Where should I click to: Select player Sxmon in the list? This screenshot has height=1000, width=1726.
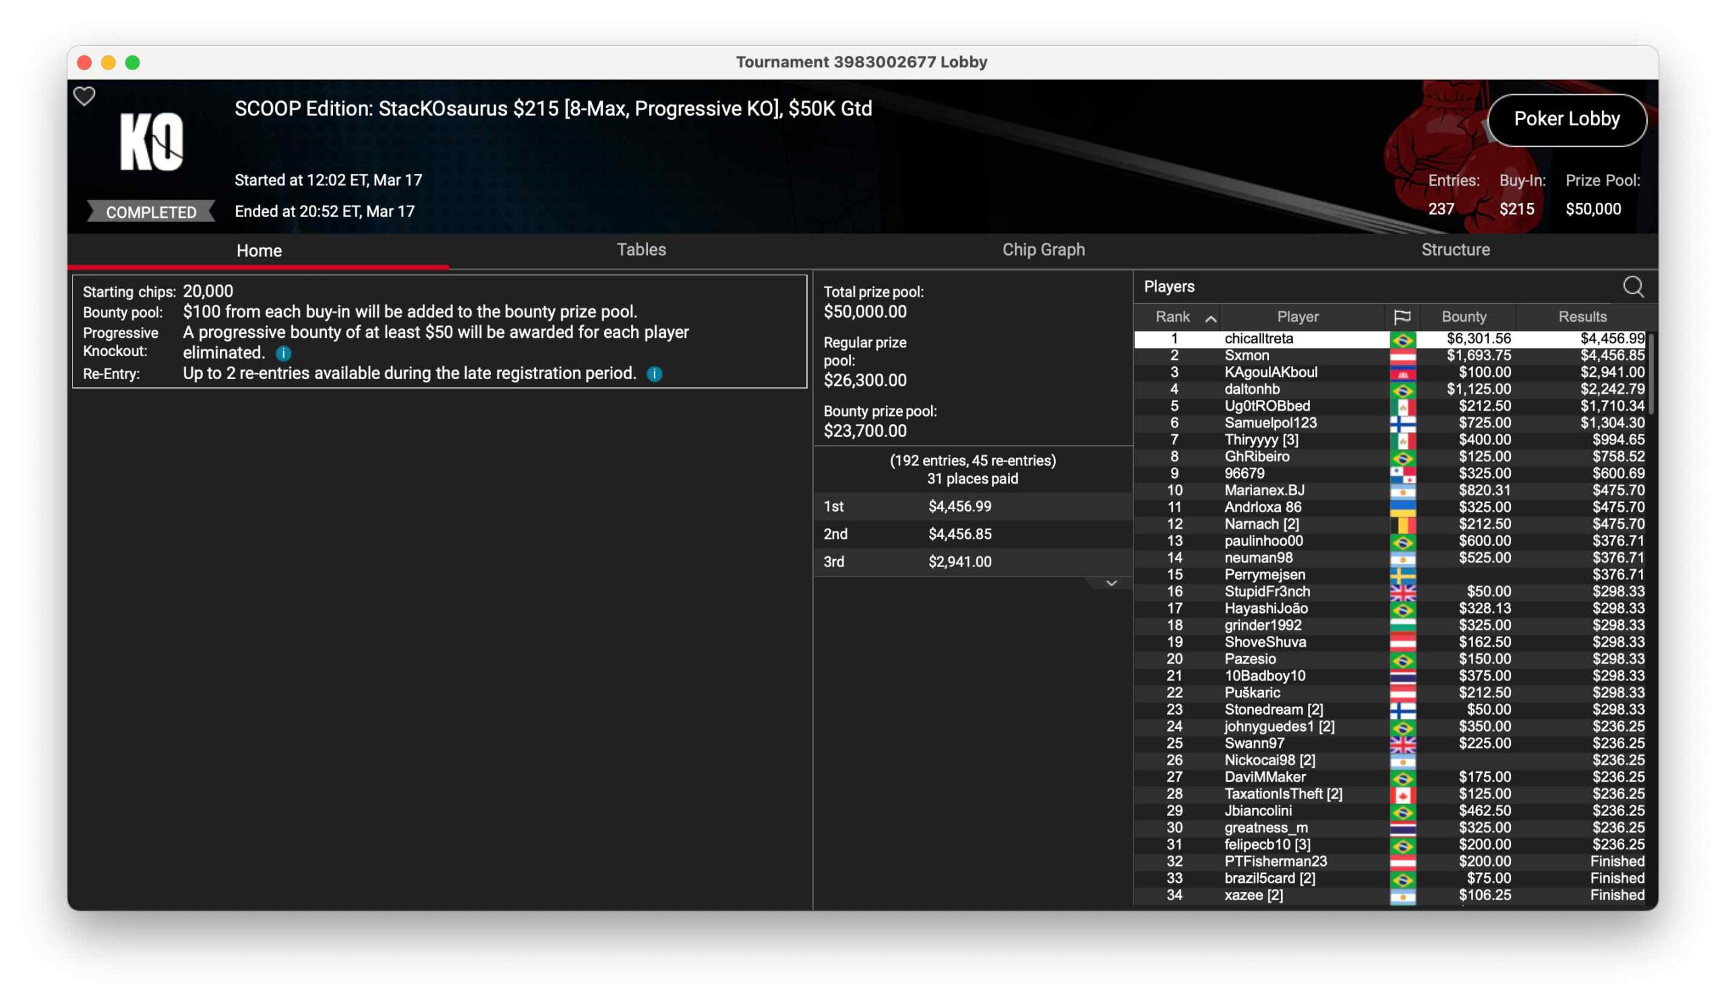(1247, 355)
